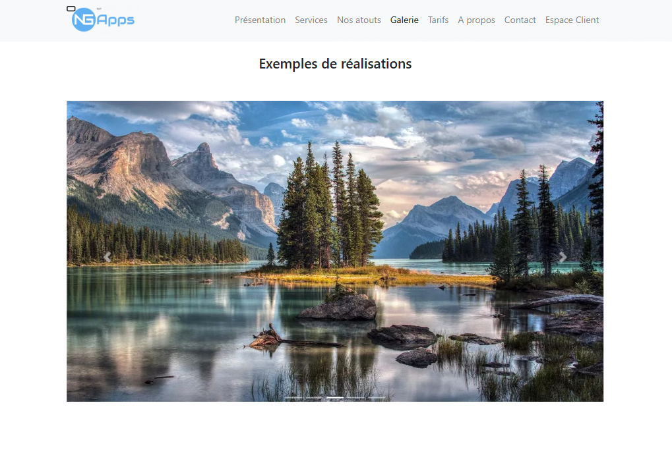The height and width of the screenshot is (467, 672).
Task: Click the Apps text in logo
Action: click(115, 20)
